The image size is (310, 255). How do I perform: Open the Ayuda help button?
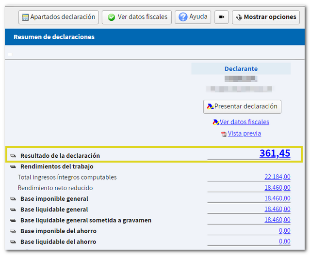193,17
